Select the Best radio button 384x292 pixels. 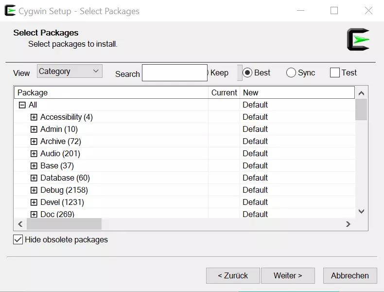click(x=247, y=73)
